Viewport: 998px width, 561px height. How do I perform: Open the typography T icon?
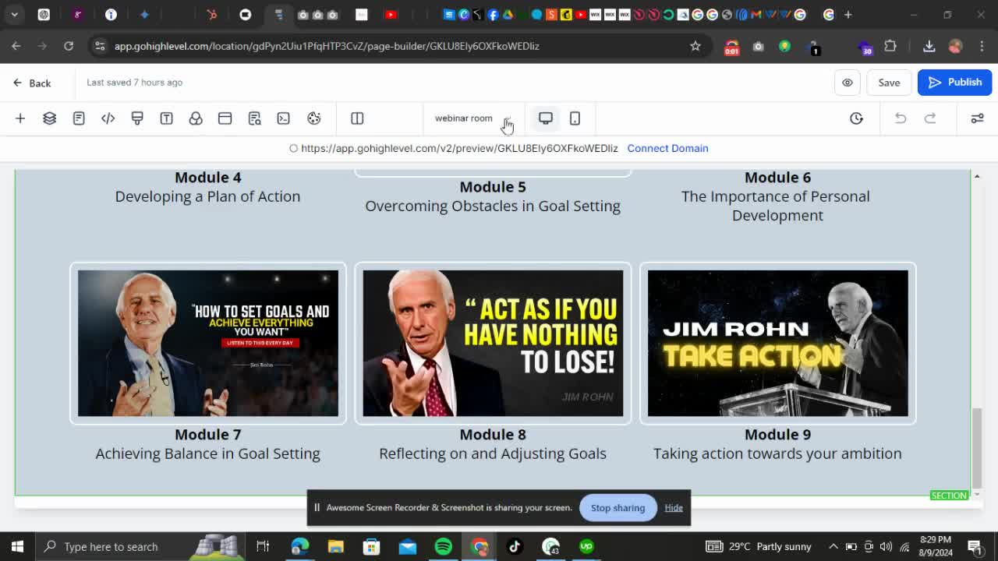pos(166,118)
